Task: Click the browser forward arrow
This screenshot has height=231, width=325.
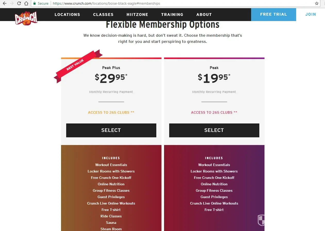Action: [x=12, y=3]
